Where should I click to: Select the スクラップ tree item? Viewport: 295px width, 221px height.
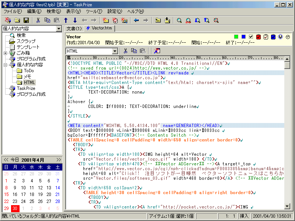point(26,41)
